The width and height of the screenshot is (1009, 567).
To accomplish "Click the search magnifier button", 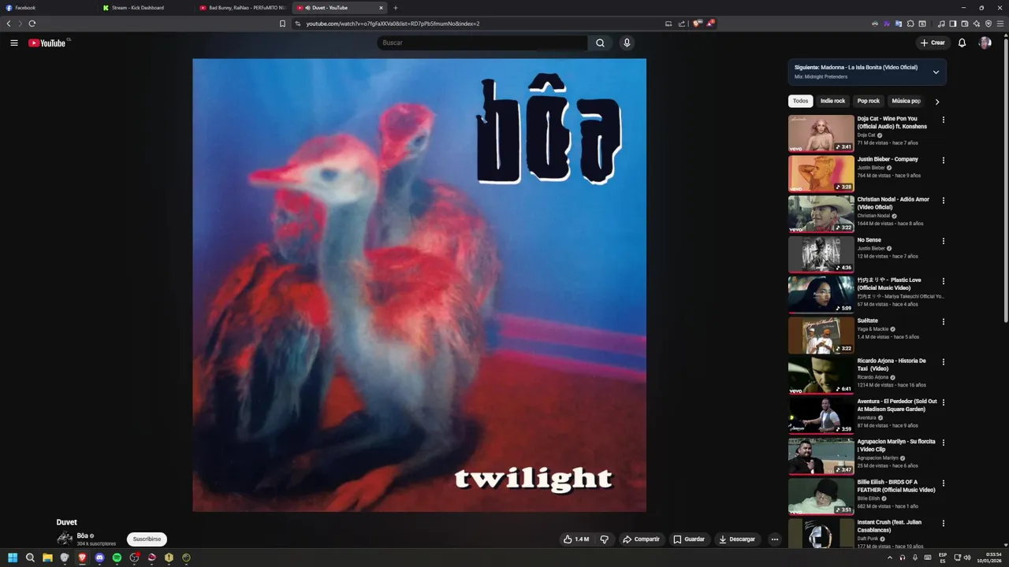I will pyautogui.click(x=600, y=43).
